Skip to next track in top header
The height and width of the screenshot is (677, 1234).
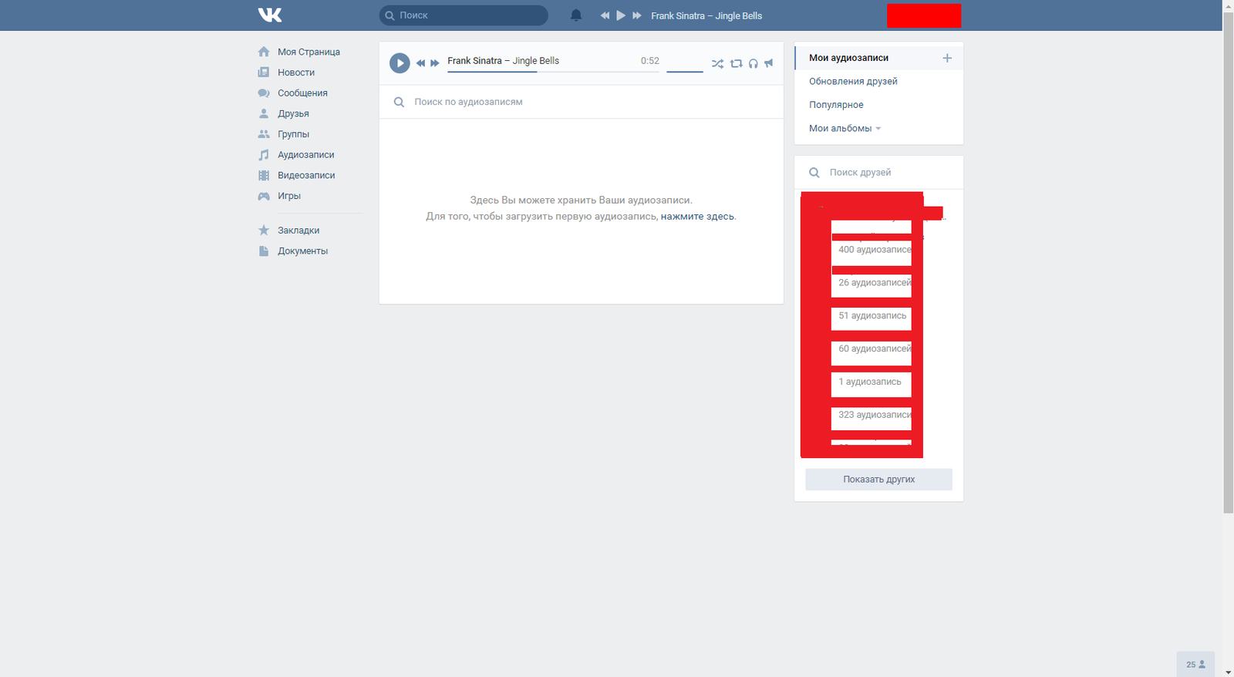click(637, 15)
